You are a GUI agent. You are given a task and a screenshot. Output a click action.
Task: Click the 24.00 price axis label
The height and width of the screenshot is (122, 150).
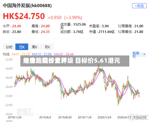point(9,96)
